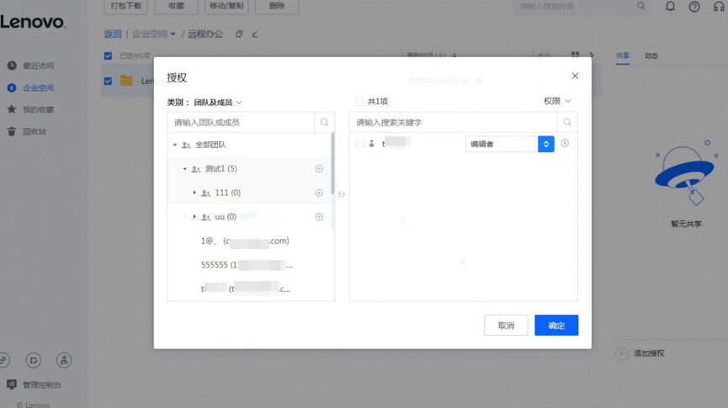Open notifications bell icon
This screenshot has height=408, width=728.
tap(670, 7)
